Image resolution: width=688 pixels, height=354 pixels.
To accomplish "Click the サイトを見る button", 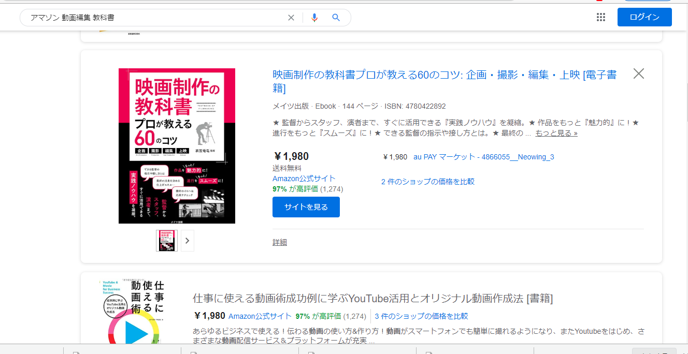I will point(306,207).
